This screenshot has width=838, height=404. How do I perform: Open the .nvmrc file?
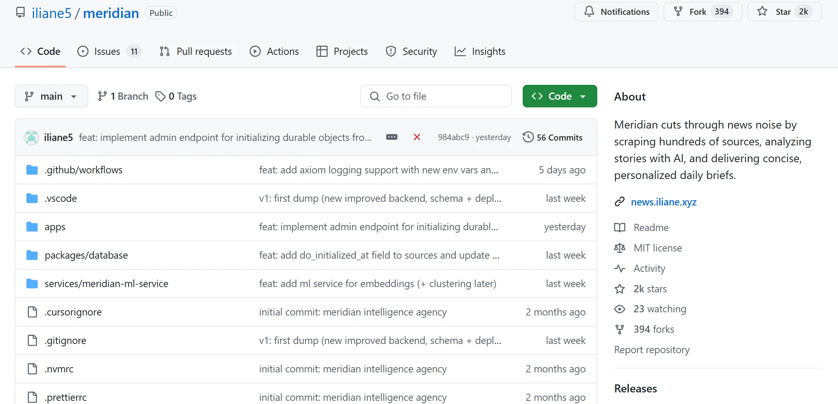[59, 369]
